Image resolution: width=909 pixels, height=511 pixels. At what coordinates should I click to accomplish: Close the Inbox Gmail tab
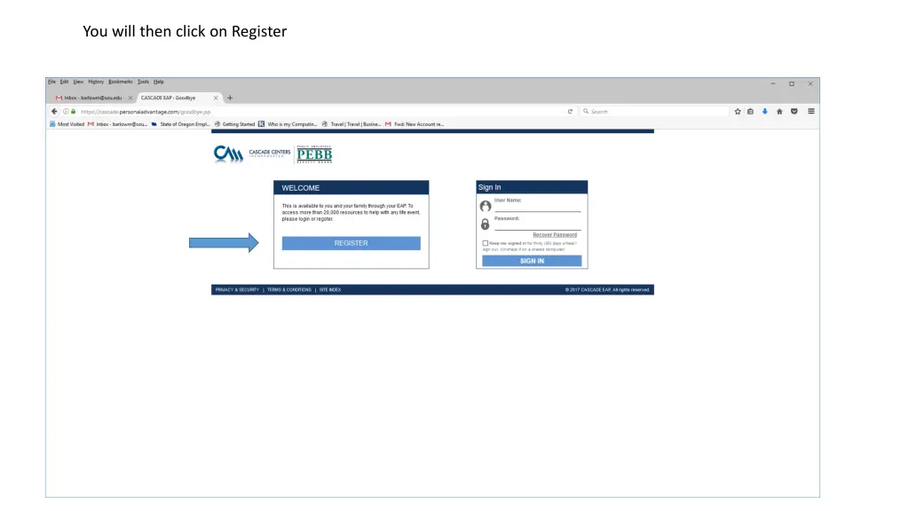click(130, 98)
